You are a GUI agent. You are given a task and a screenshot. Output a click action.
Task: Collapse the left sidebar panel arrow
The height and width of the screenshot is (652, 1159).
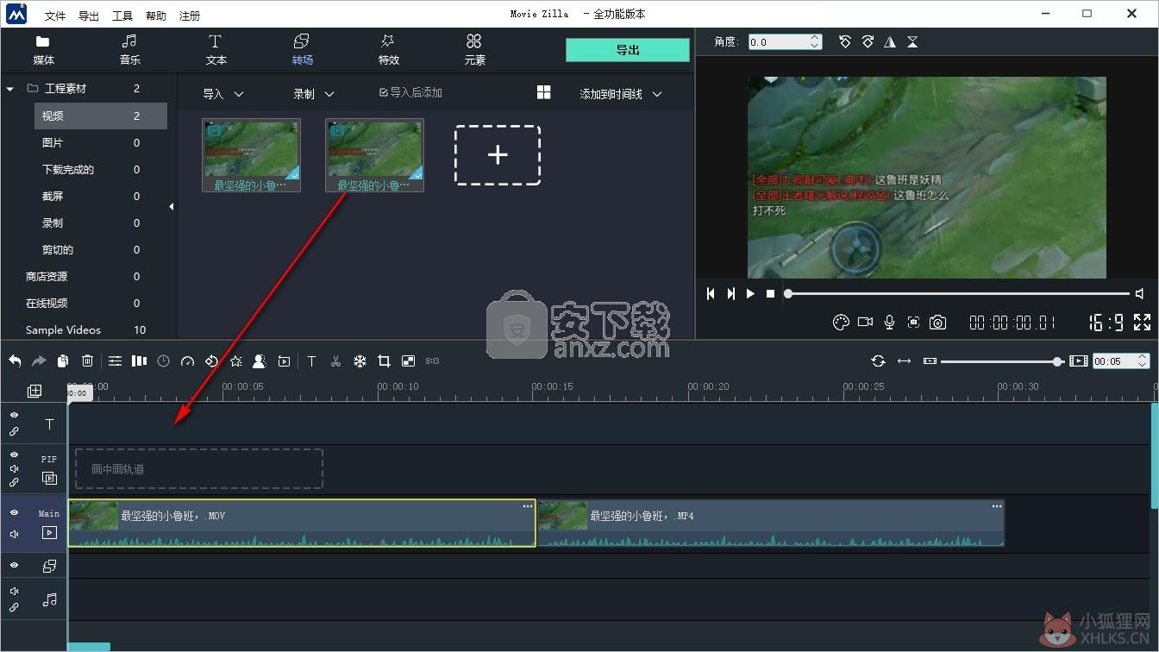point(171,206)
